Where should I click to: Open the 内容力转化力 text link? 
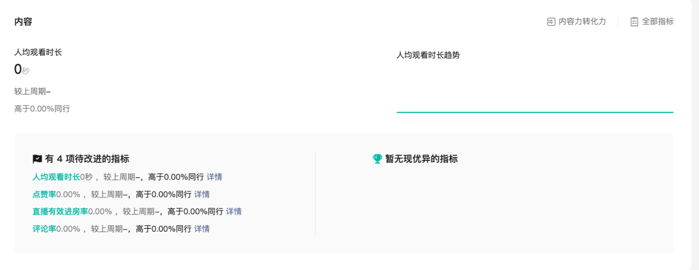pos(582,22)
